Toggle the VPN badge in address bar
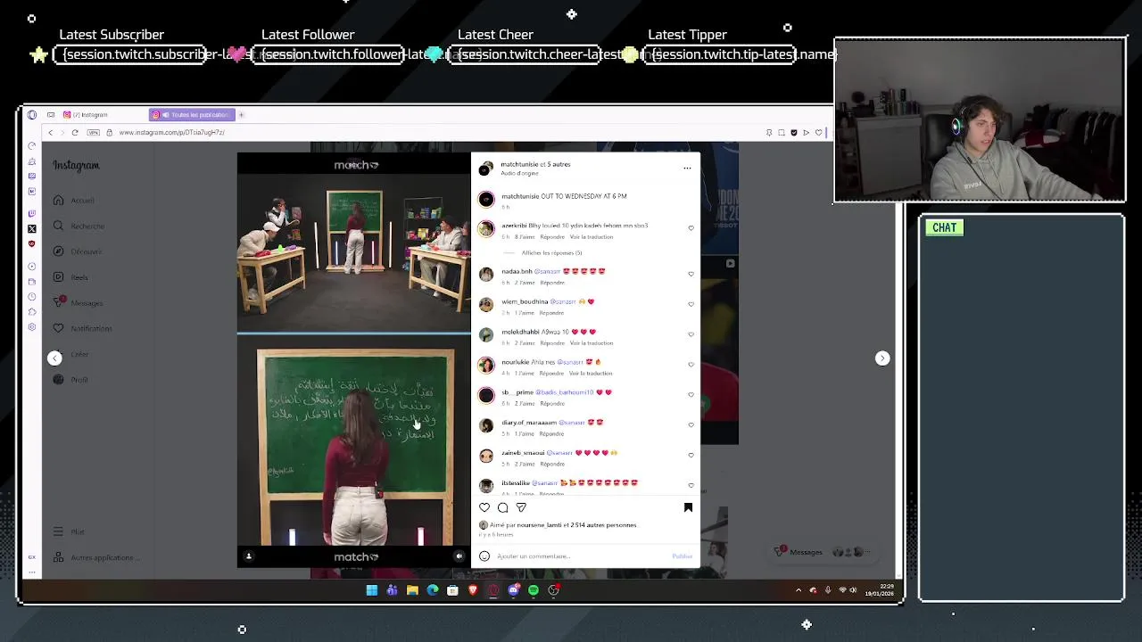This screenshot has height=642, width=1142. tap(93, 133)
